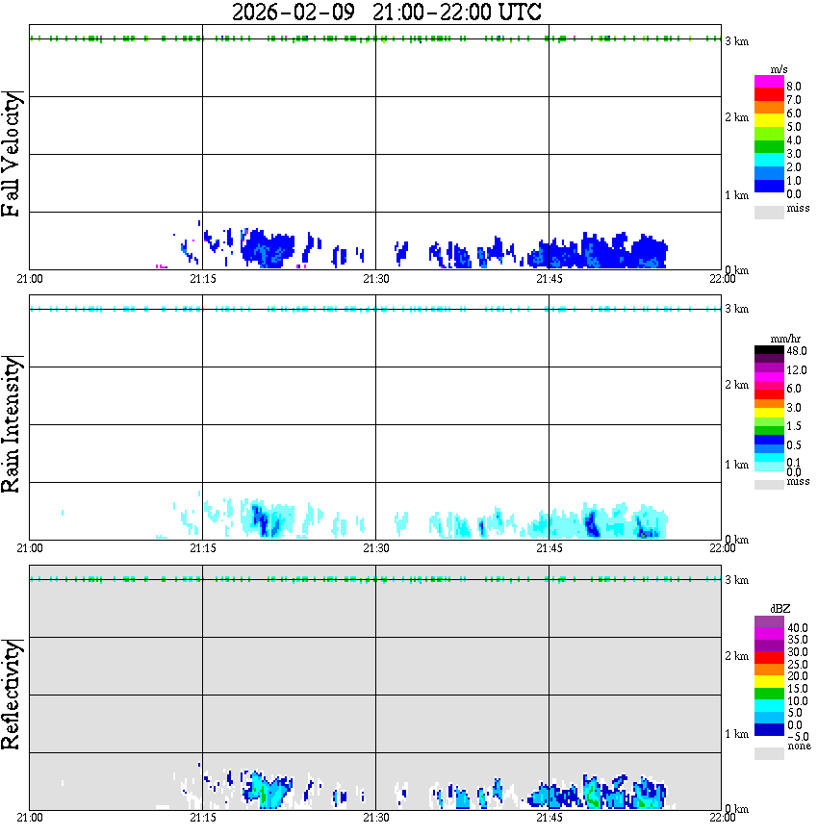Click the 48.0 value in the mm/hr legend
The image size is (818, 835).
point(797,351)
